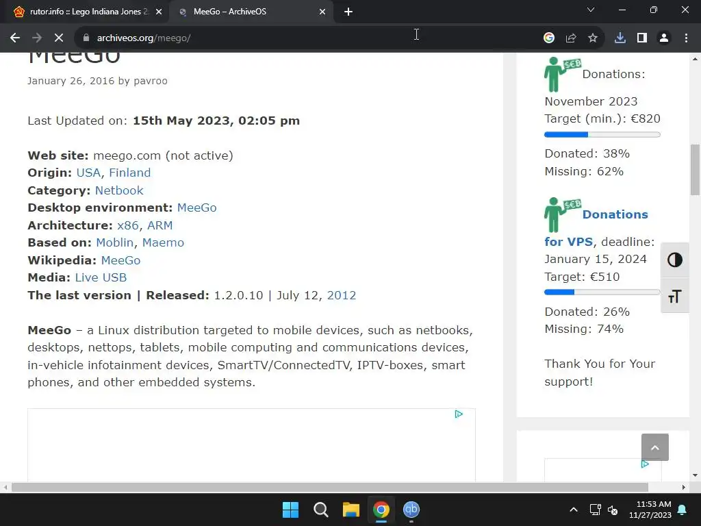
Task: Click the "meego.com (not active)" text
Action: click(163, 155)
